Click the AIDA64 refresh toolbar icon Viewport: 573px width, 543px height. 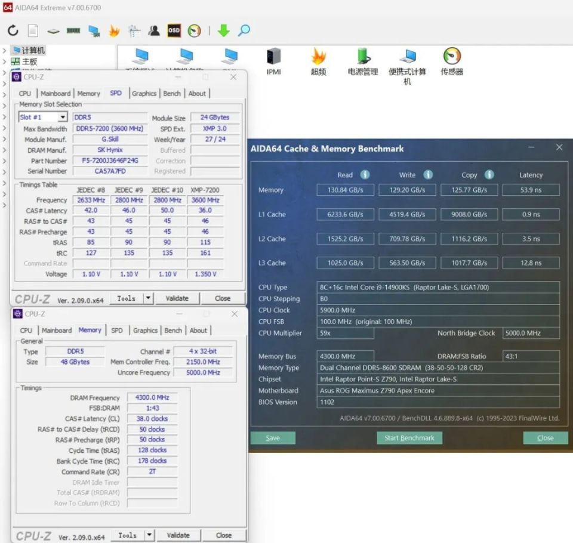(13, 30)
